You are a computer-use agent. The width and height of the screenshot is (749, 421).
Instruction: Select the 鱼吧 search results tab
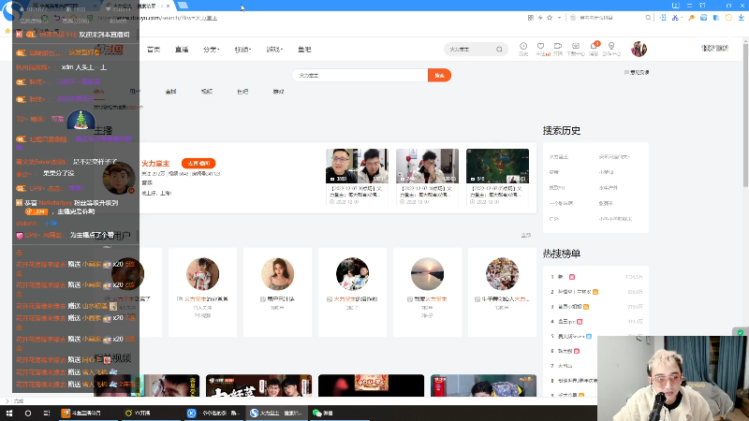pyautogui.click(x=242, y=91)
